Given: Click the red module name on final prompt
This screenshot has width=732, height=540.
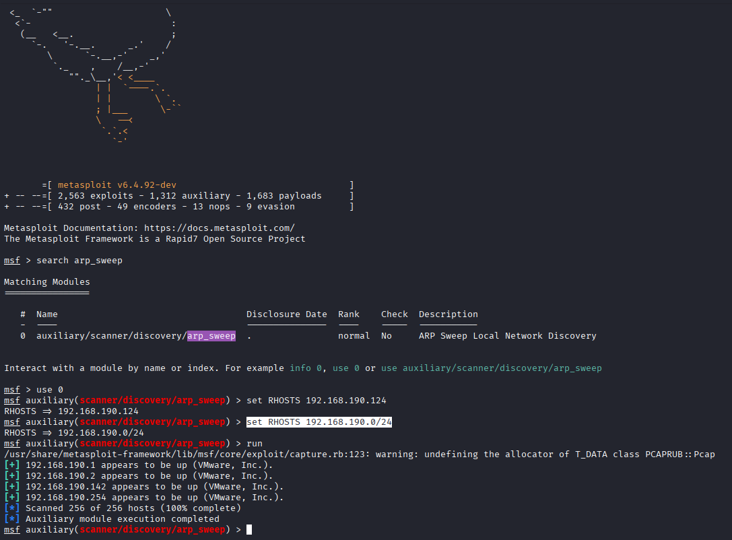Looking at the screenshot, I should pyautogui.click(x=152, y=530).
